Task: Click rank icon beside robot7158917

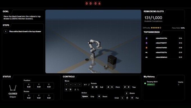Action: [147, 43]
